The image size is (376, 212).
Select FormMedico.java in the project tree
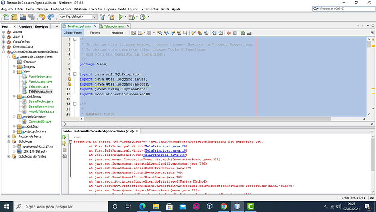tap(40, 77)
